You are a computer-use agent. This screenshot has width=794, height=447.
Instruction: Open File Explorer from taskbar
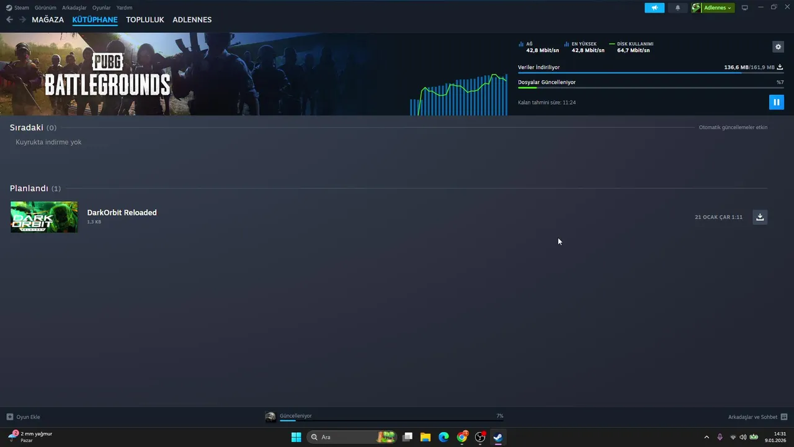tap(426, 437)
